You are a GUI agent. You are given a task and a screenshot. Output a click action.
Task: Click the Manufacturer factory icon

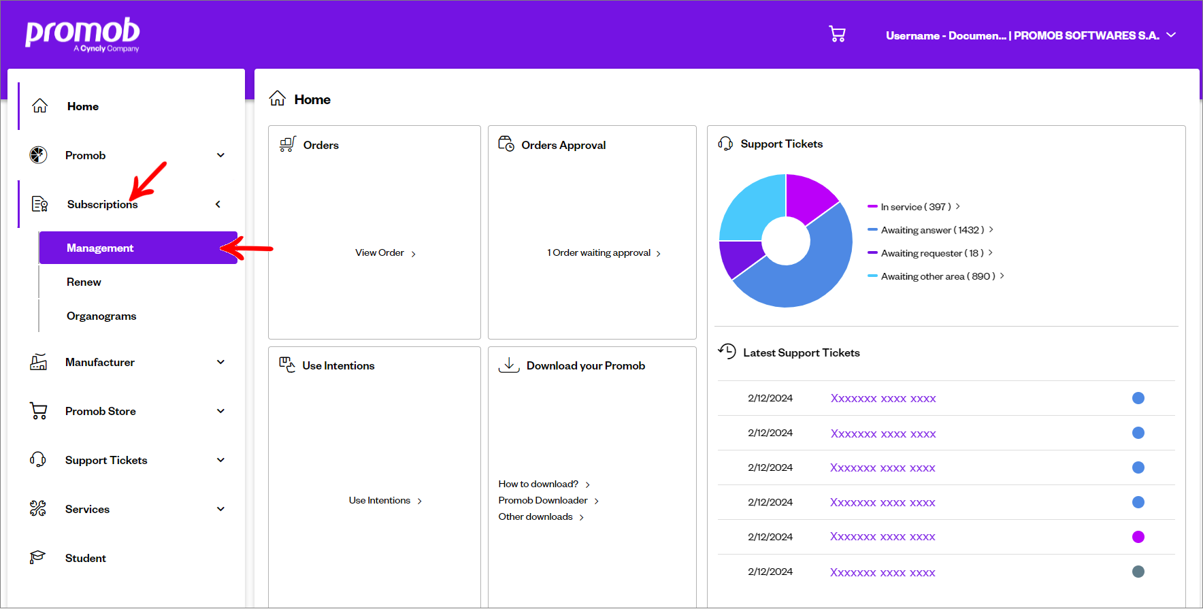click(x=39, y=362)
